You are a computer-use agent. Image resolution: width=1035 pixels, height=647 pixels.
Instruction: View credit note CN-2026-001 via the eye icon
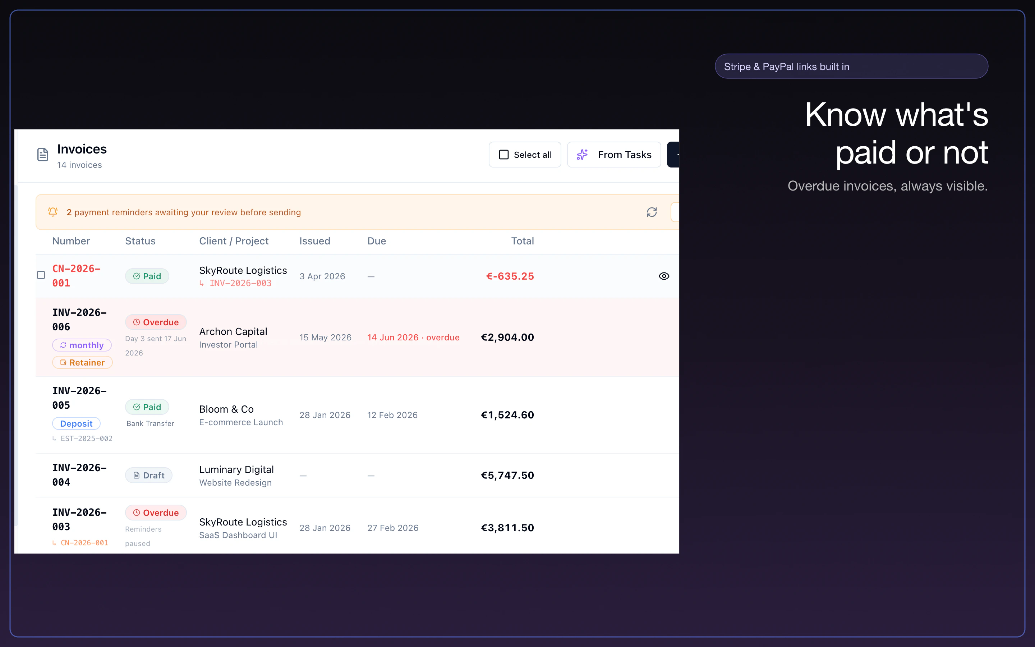tap(664, 276)
